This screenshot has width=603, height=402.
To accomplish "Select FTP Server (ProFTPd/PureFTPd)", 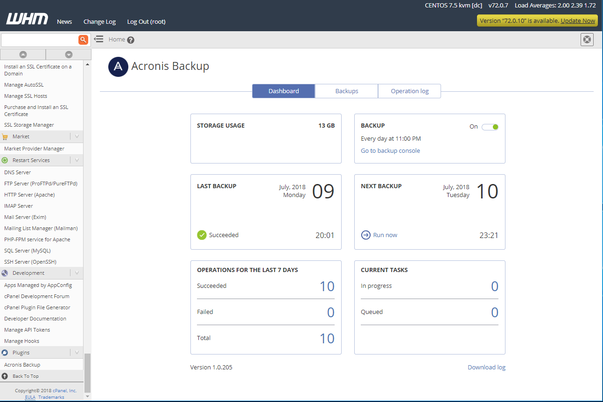I will point(41,184).
